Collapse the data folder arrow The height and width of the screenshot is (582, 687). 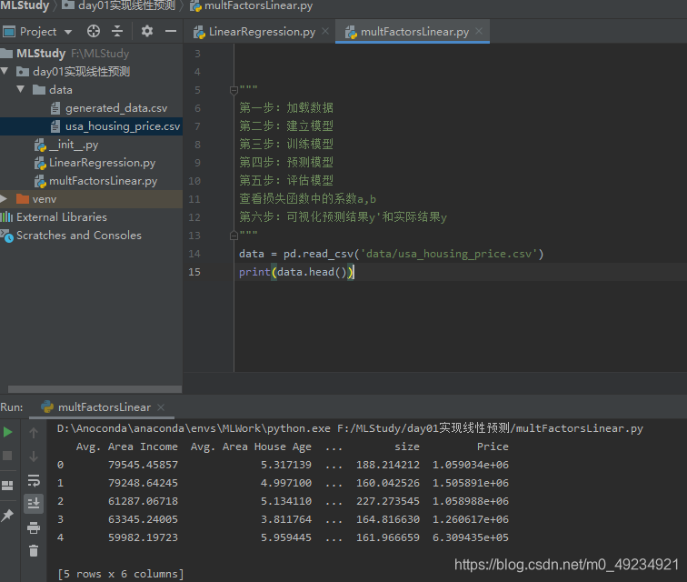(21, 89)
